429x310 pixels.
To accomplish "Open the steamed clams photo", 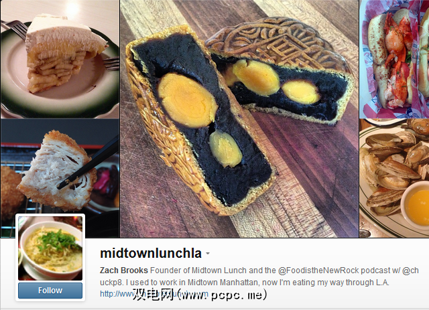I will (394, 178).
